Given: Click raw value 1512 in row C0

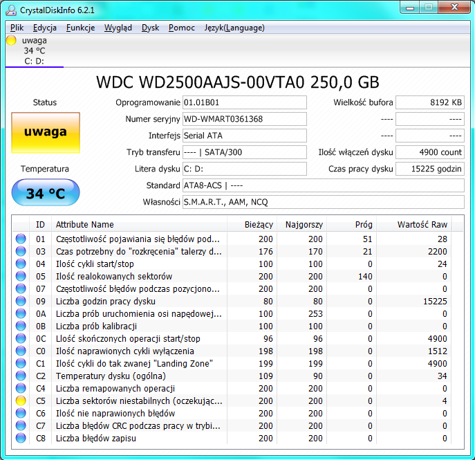Looking at the screenshot, I should [437, 351].
